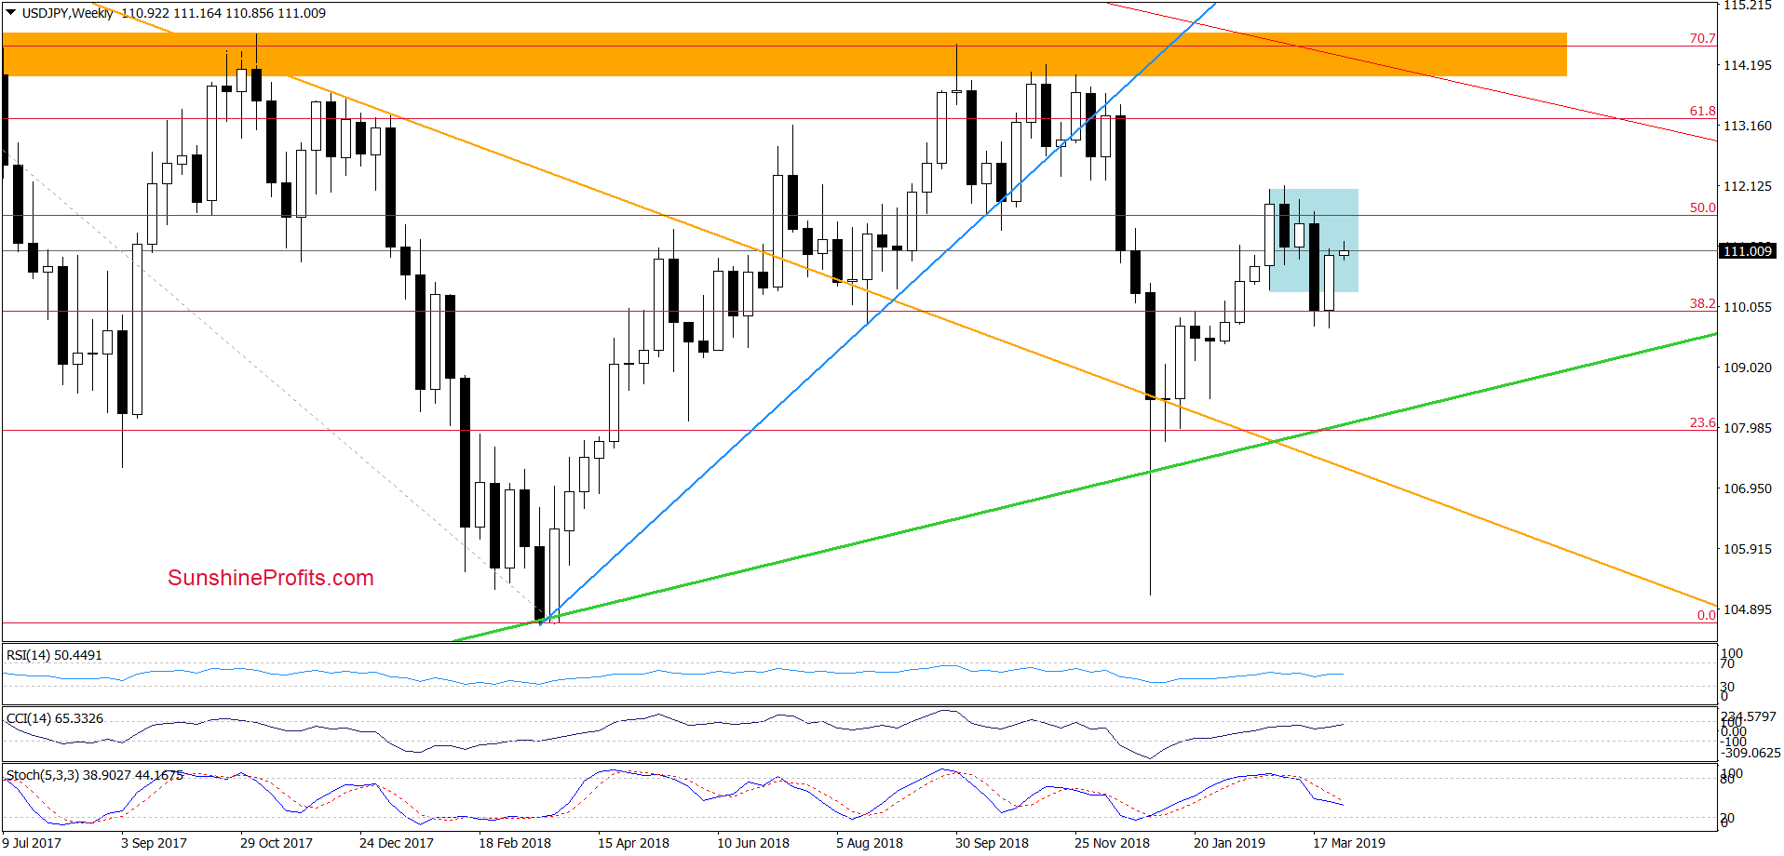Click the 110.055 price axis label
This screenshot has width=1784, height=856.
(x=1748, y=307)
